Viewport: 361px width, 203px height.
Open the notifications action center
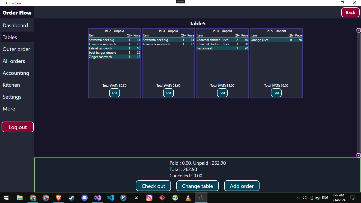(352, 198)
